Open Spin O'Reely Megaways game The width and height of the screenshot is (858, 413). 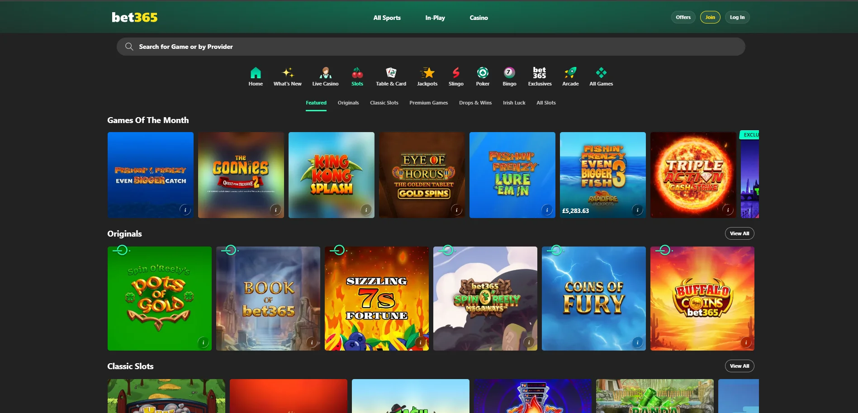(x=485, y=299)
